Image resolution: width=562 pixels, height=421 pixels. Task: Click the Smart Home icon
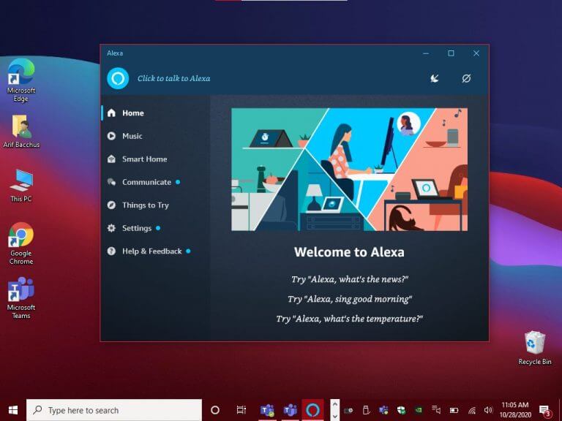[111, 159]
